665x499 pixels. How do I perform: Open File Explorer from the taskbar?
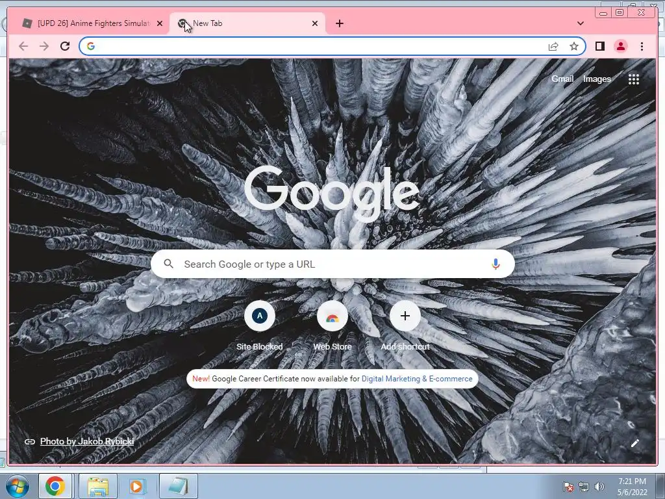tap(98, 486)
